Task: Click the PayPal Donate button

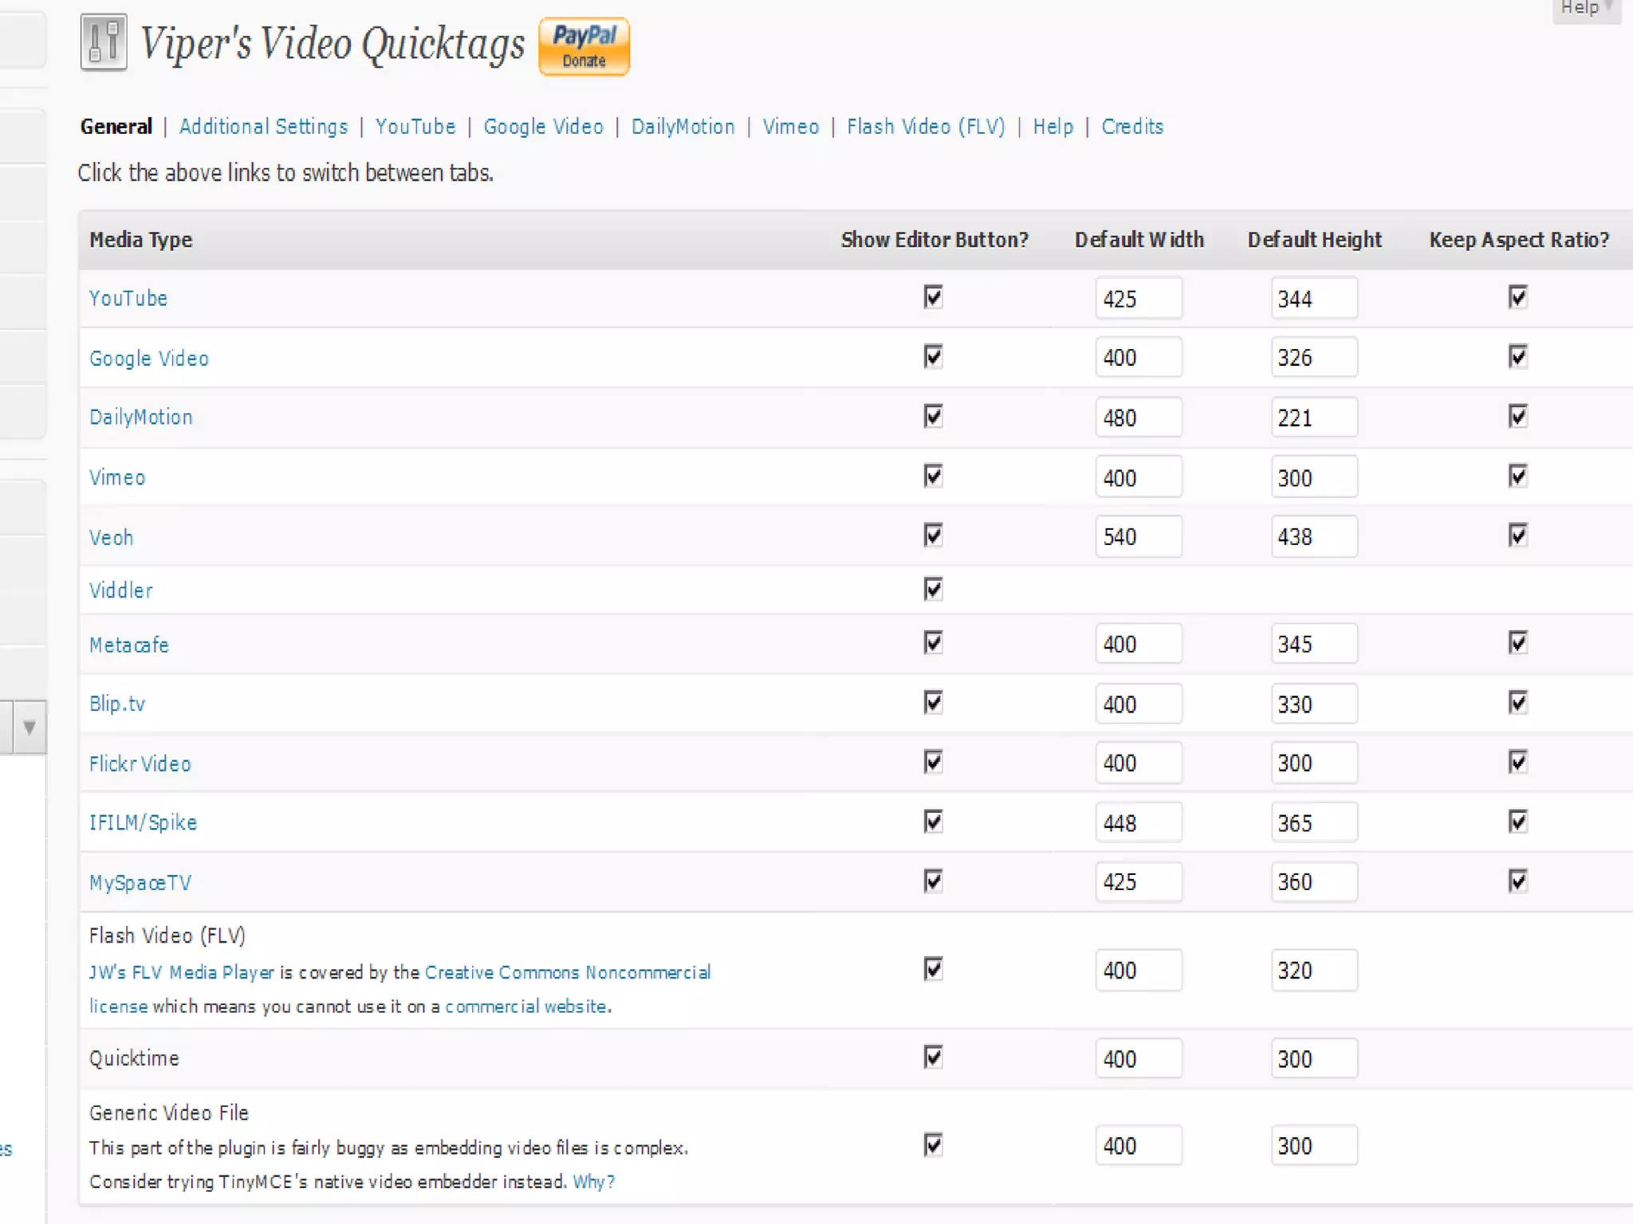Action: 584,46
